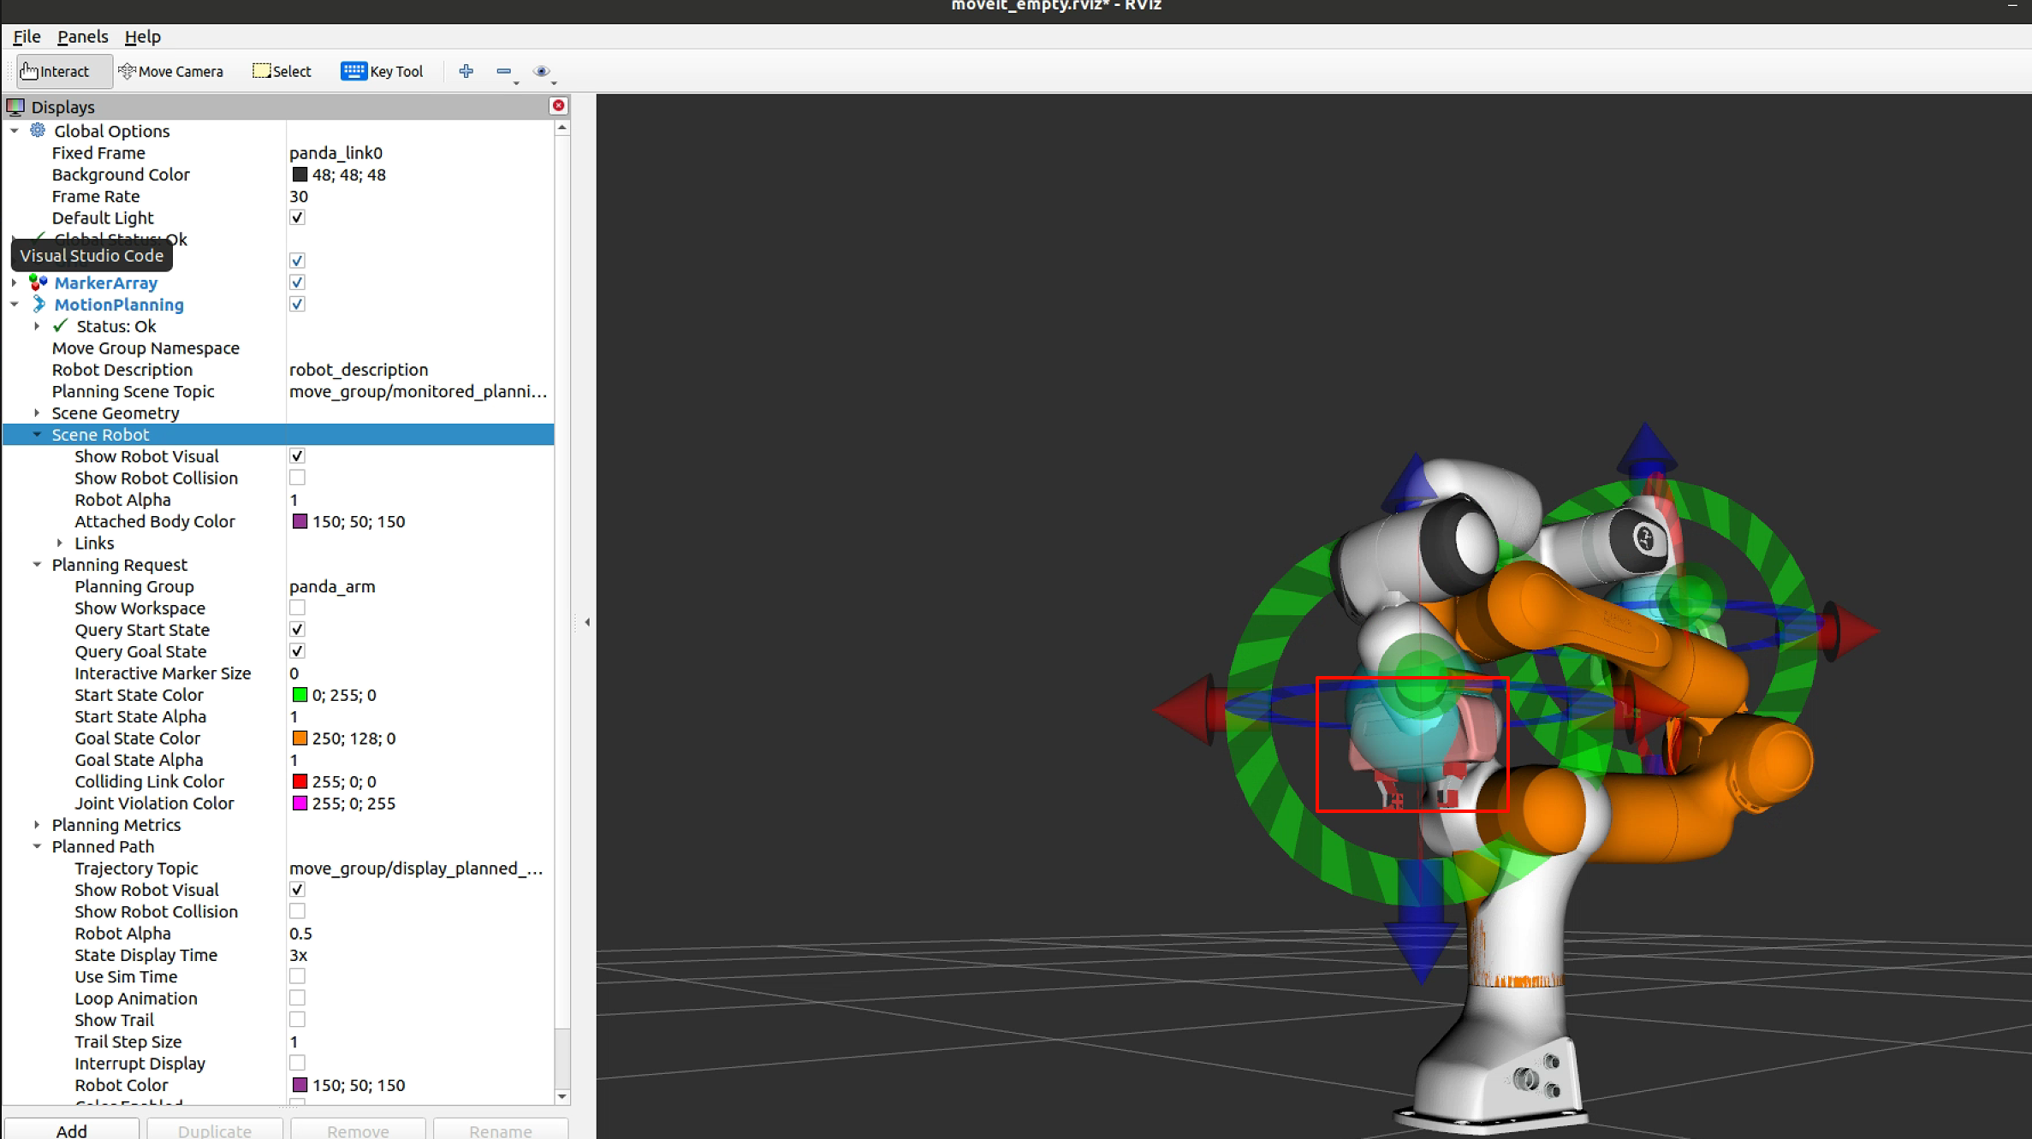This screenshot has height=1139, width=2032.
Task: Disable the MotionPlanning display checkbox
Action: tap(297, 304)
